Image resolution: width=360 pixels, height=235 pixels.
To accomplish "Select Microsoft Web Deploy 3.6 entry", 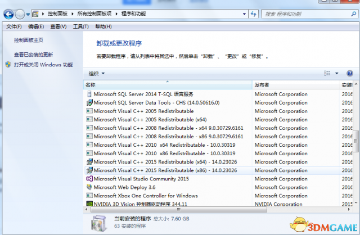I will [124, 187].
